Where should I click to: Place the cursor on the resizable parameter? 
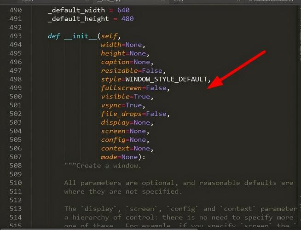[x=119, y=70]
